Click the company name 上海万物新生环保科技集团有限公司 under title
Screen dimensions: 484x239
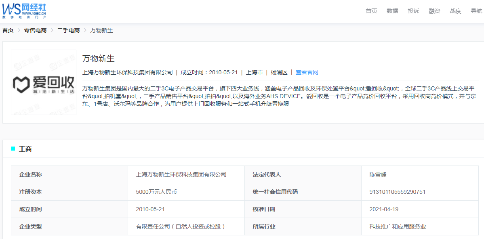[x=128, y=73]
